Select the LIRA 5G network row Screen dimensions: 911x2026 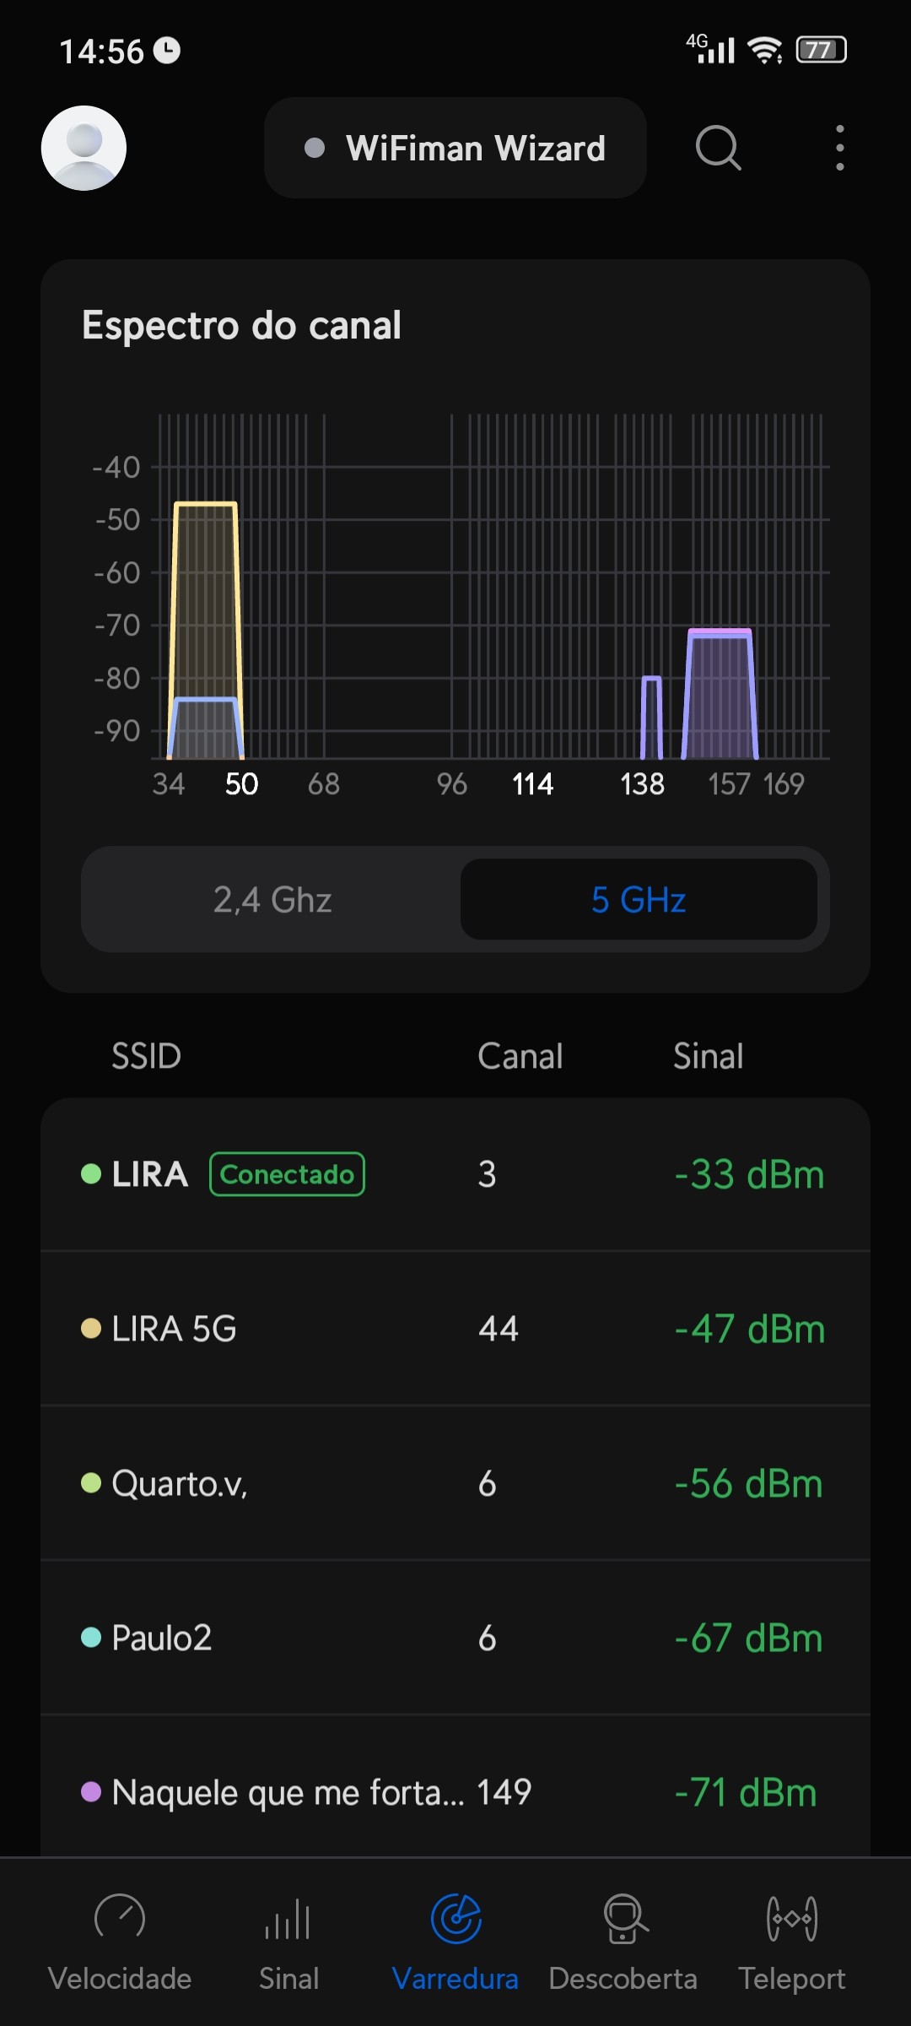(455, 1329)
